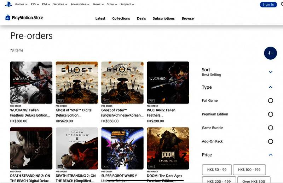Select the Game Bundle radio button
Screen dimensions: 283x183
click(x=270, y=128)
